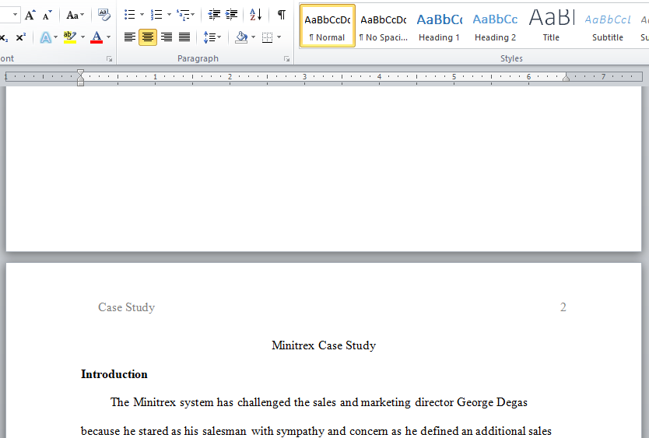Click the Multilevel List icon
This screenshot has height=438, width=649.
(x=183, y=16)
